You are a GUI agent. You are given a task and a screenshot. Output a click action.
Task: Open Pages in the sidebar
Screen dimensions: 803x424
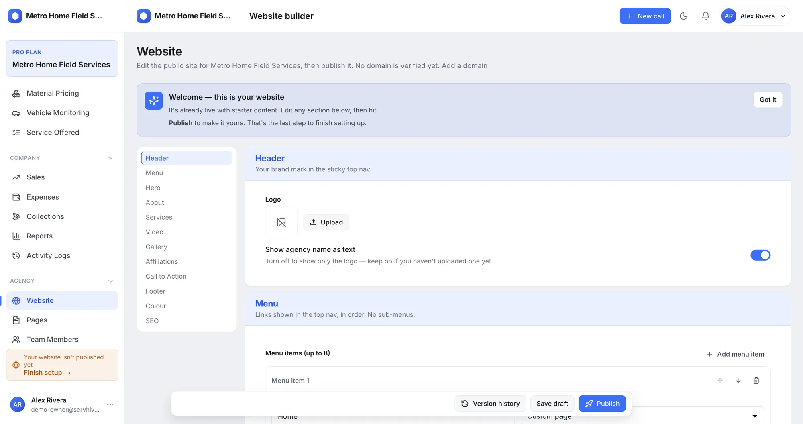click(x=62, y=320)
